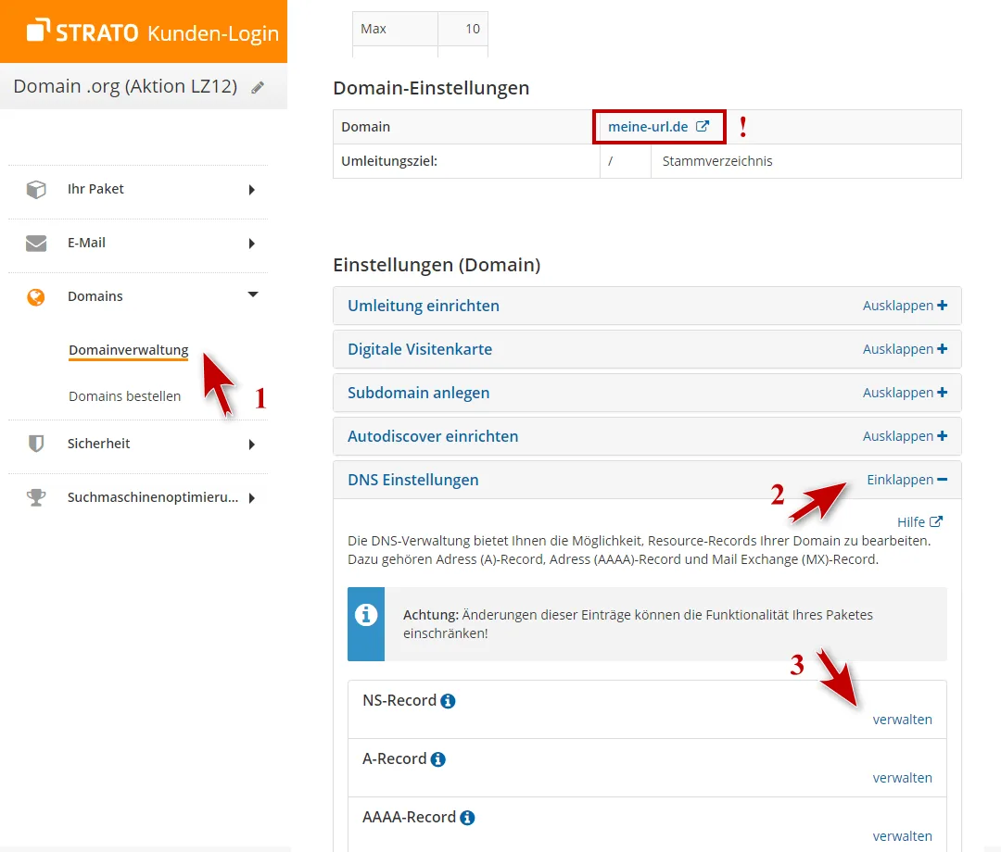Click verwalten for A-Record
Viewport: 1001px width, 852px height.
point(902,778)
